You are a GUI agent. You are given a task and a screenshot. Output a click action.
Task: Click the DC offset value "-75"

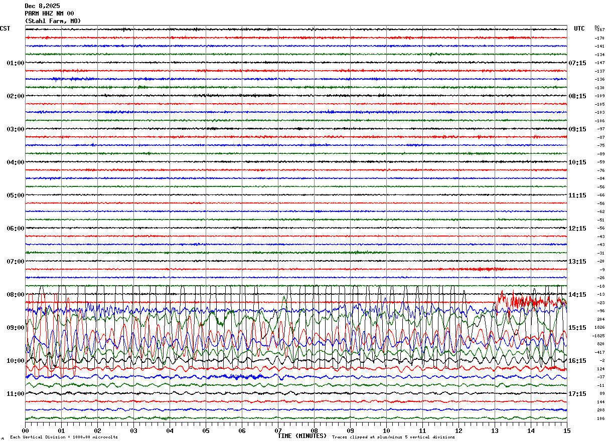pyautogui.click(x=600, y=145)
